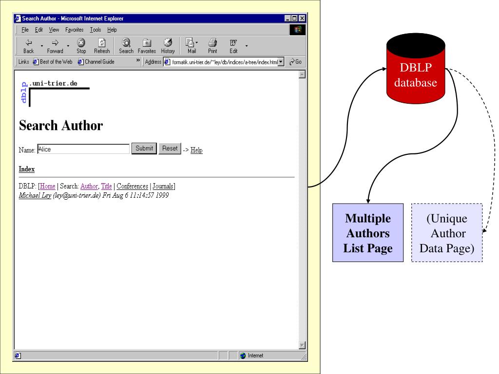Open the Address bar dropdown arrow
The width and height of the screenshot is (499, 374).
pos(281,62)
